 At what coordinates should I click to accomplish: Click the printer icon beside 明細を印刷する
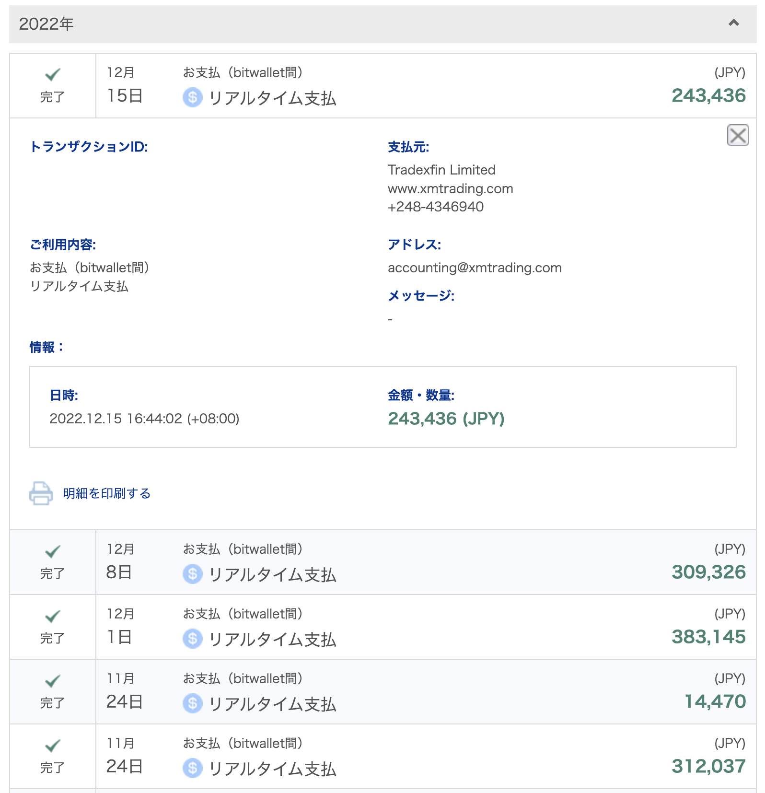[41, 493]
